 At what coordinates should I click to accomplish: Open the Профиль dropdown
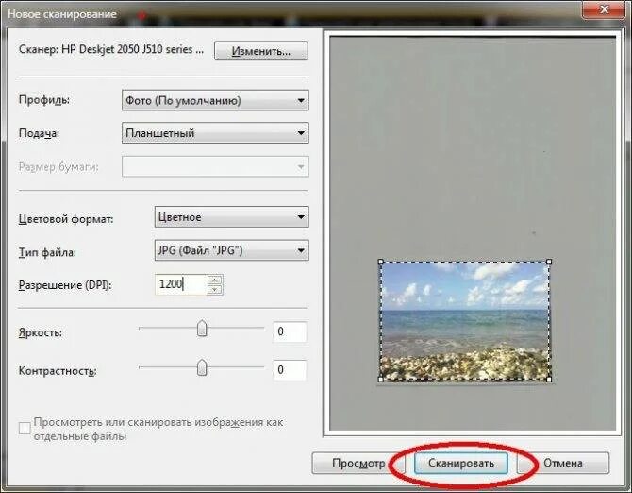(x=215, y=100)
